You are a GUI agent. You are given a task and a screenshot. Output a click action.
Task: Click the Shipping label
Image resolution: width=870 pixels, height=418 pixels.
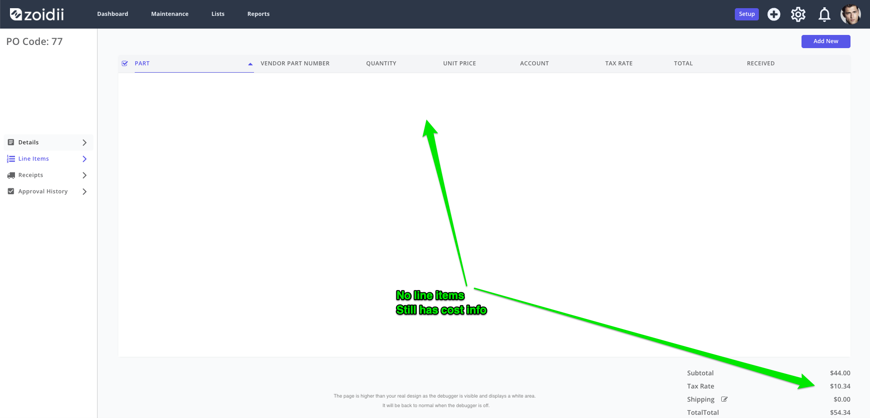tap(701, 399)
